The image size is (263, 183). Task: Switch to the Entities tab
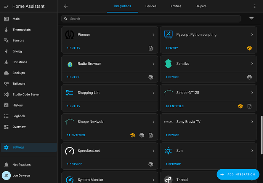click(x=176, y=6)
